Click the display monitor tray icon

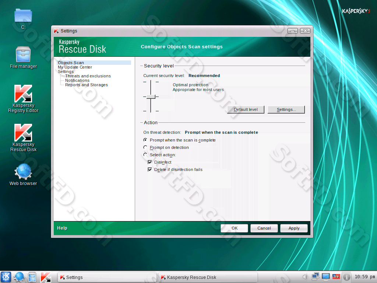[326, 277]
